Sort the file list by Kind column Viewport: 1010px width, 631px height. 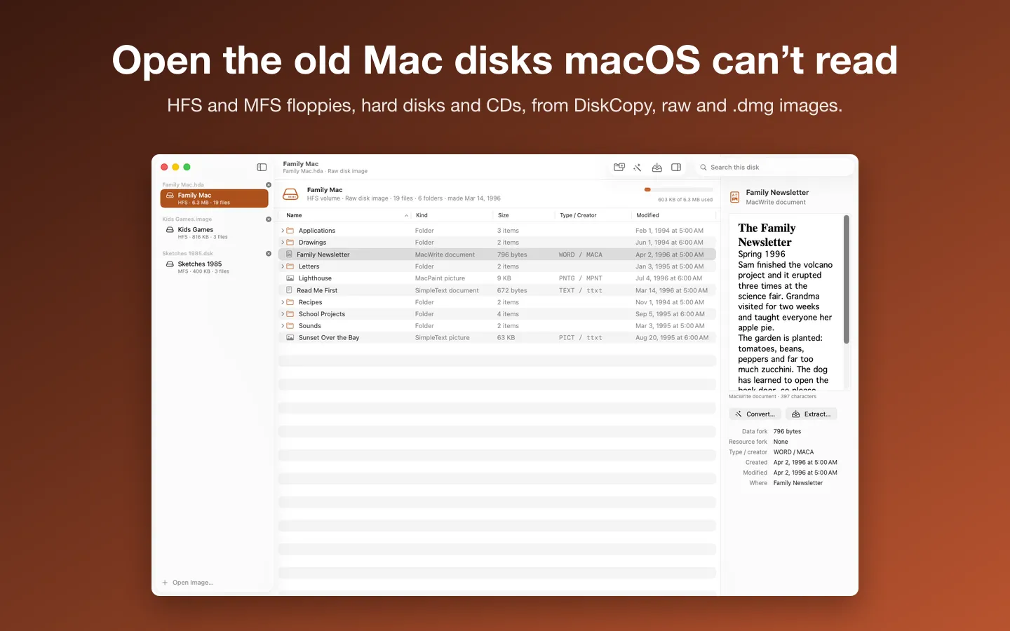tap(452, 215)
